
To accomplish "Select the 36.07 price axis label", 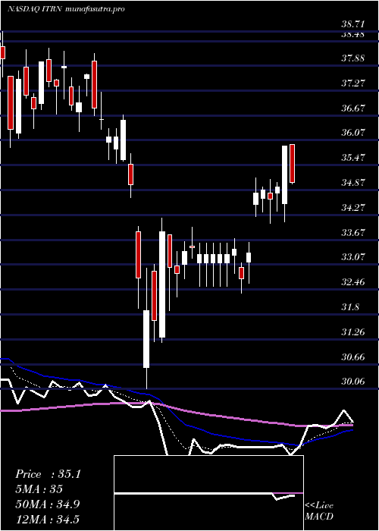I will coord(352,133).
